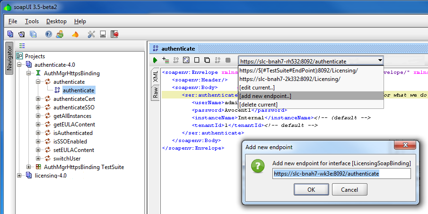Click the add-to-TestCase plus icon
The image size is (428, 214).
[x=166, y=60]
